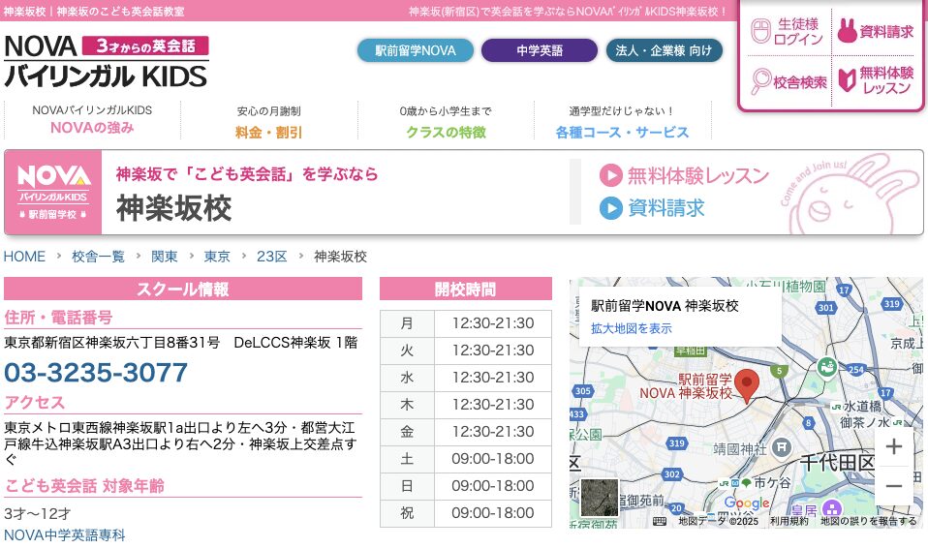Zoom in on the map
Viewport: 928px width, 549px height.
point(894,446)
